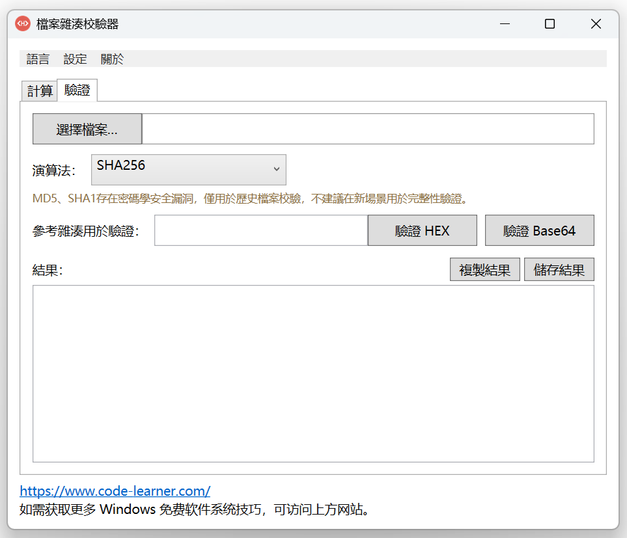Click inside the 結果 output box
The image size is (627, 538).
313,374
